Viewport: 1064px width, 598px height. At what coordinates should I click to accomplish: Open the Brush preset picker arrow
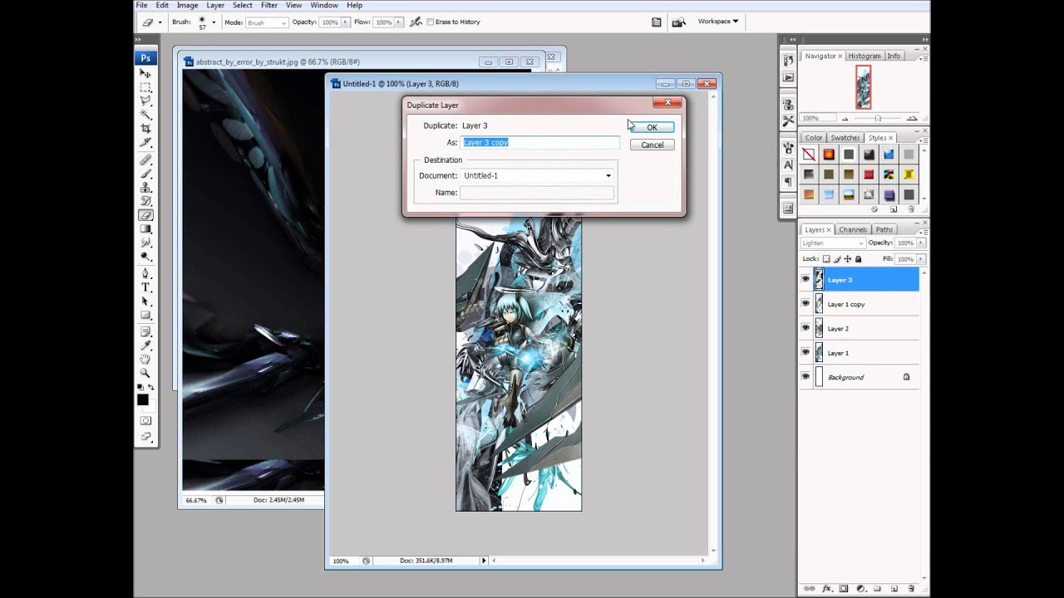coord(214,22)
